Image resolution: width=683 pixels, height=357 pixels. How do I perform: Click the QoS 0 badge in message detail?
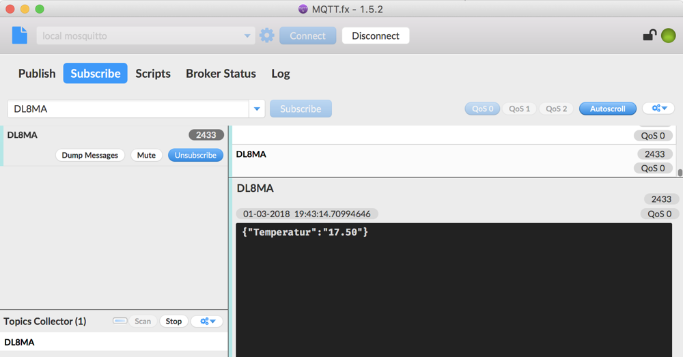pyautogui.click(x=660, y=214)
